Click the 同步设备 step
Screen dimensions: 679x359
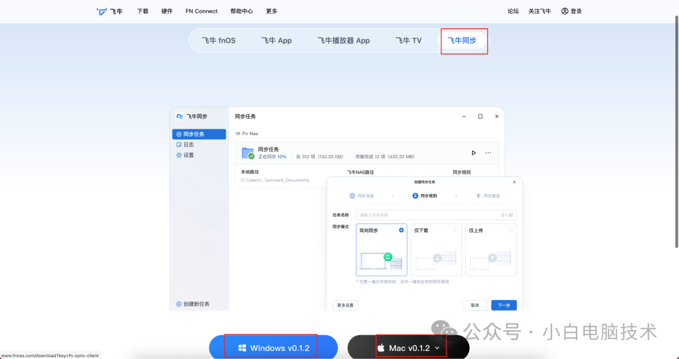[362, 196]
